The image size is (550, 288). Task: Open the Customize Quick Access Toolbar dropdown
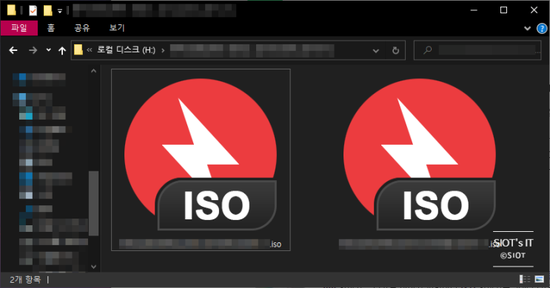click(60, 11)
